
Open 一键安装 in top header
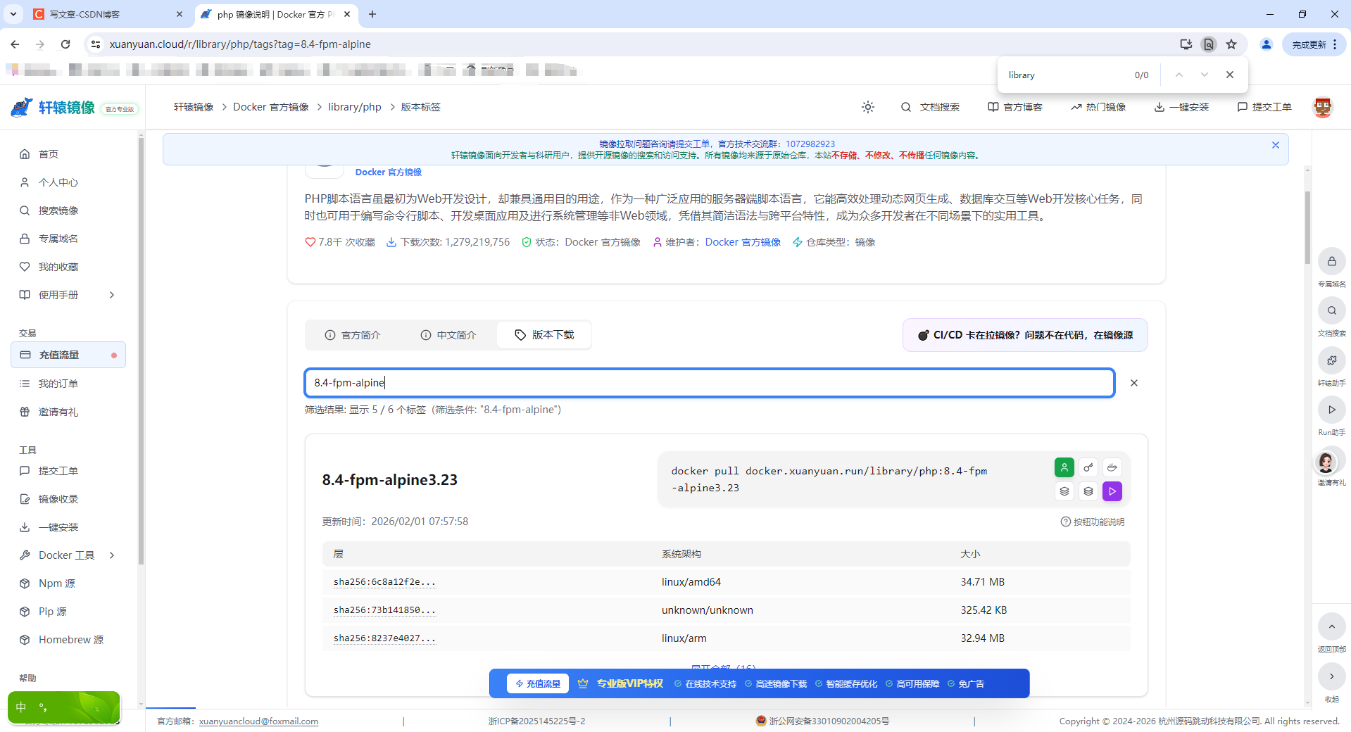pyautogui.click(x=1181, y=107)
